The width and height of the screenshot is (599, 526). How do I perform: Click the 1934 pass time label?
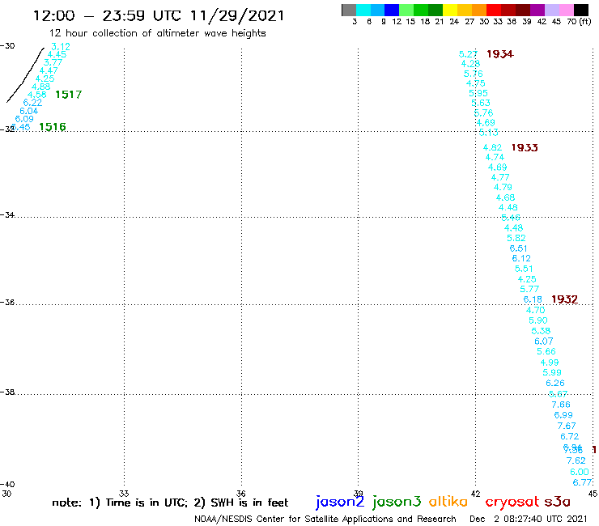500,54
